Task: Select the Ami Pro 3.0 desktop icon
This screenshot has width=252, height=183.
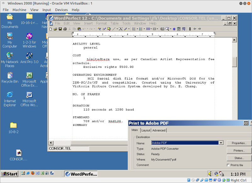Action: coord(29,58)
